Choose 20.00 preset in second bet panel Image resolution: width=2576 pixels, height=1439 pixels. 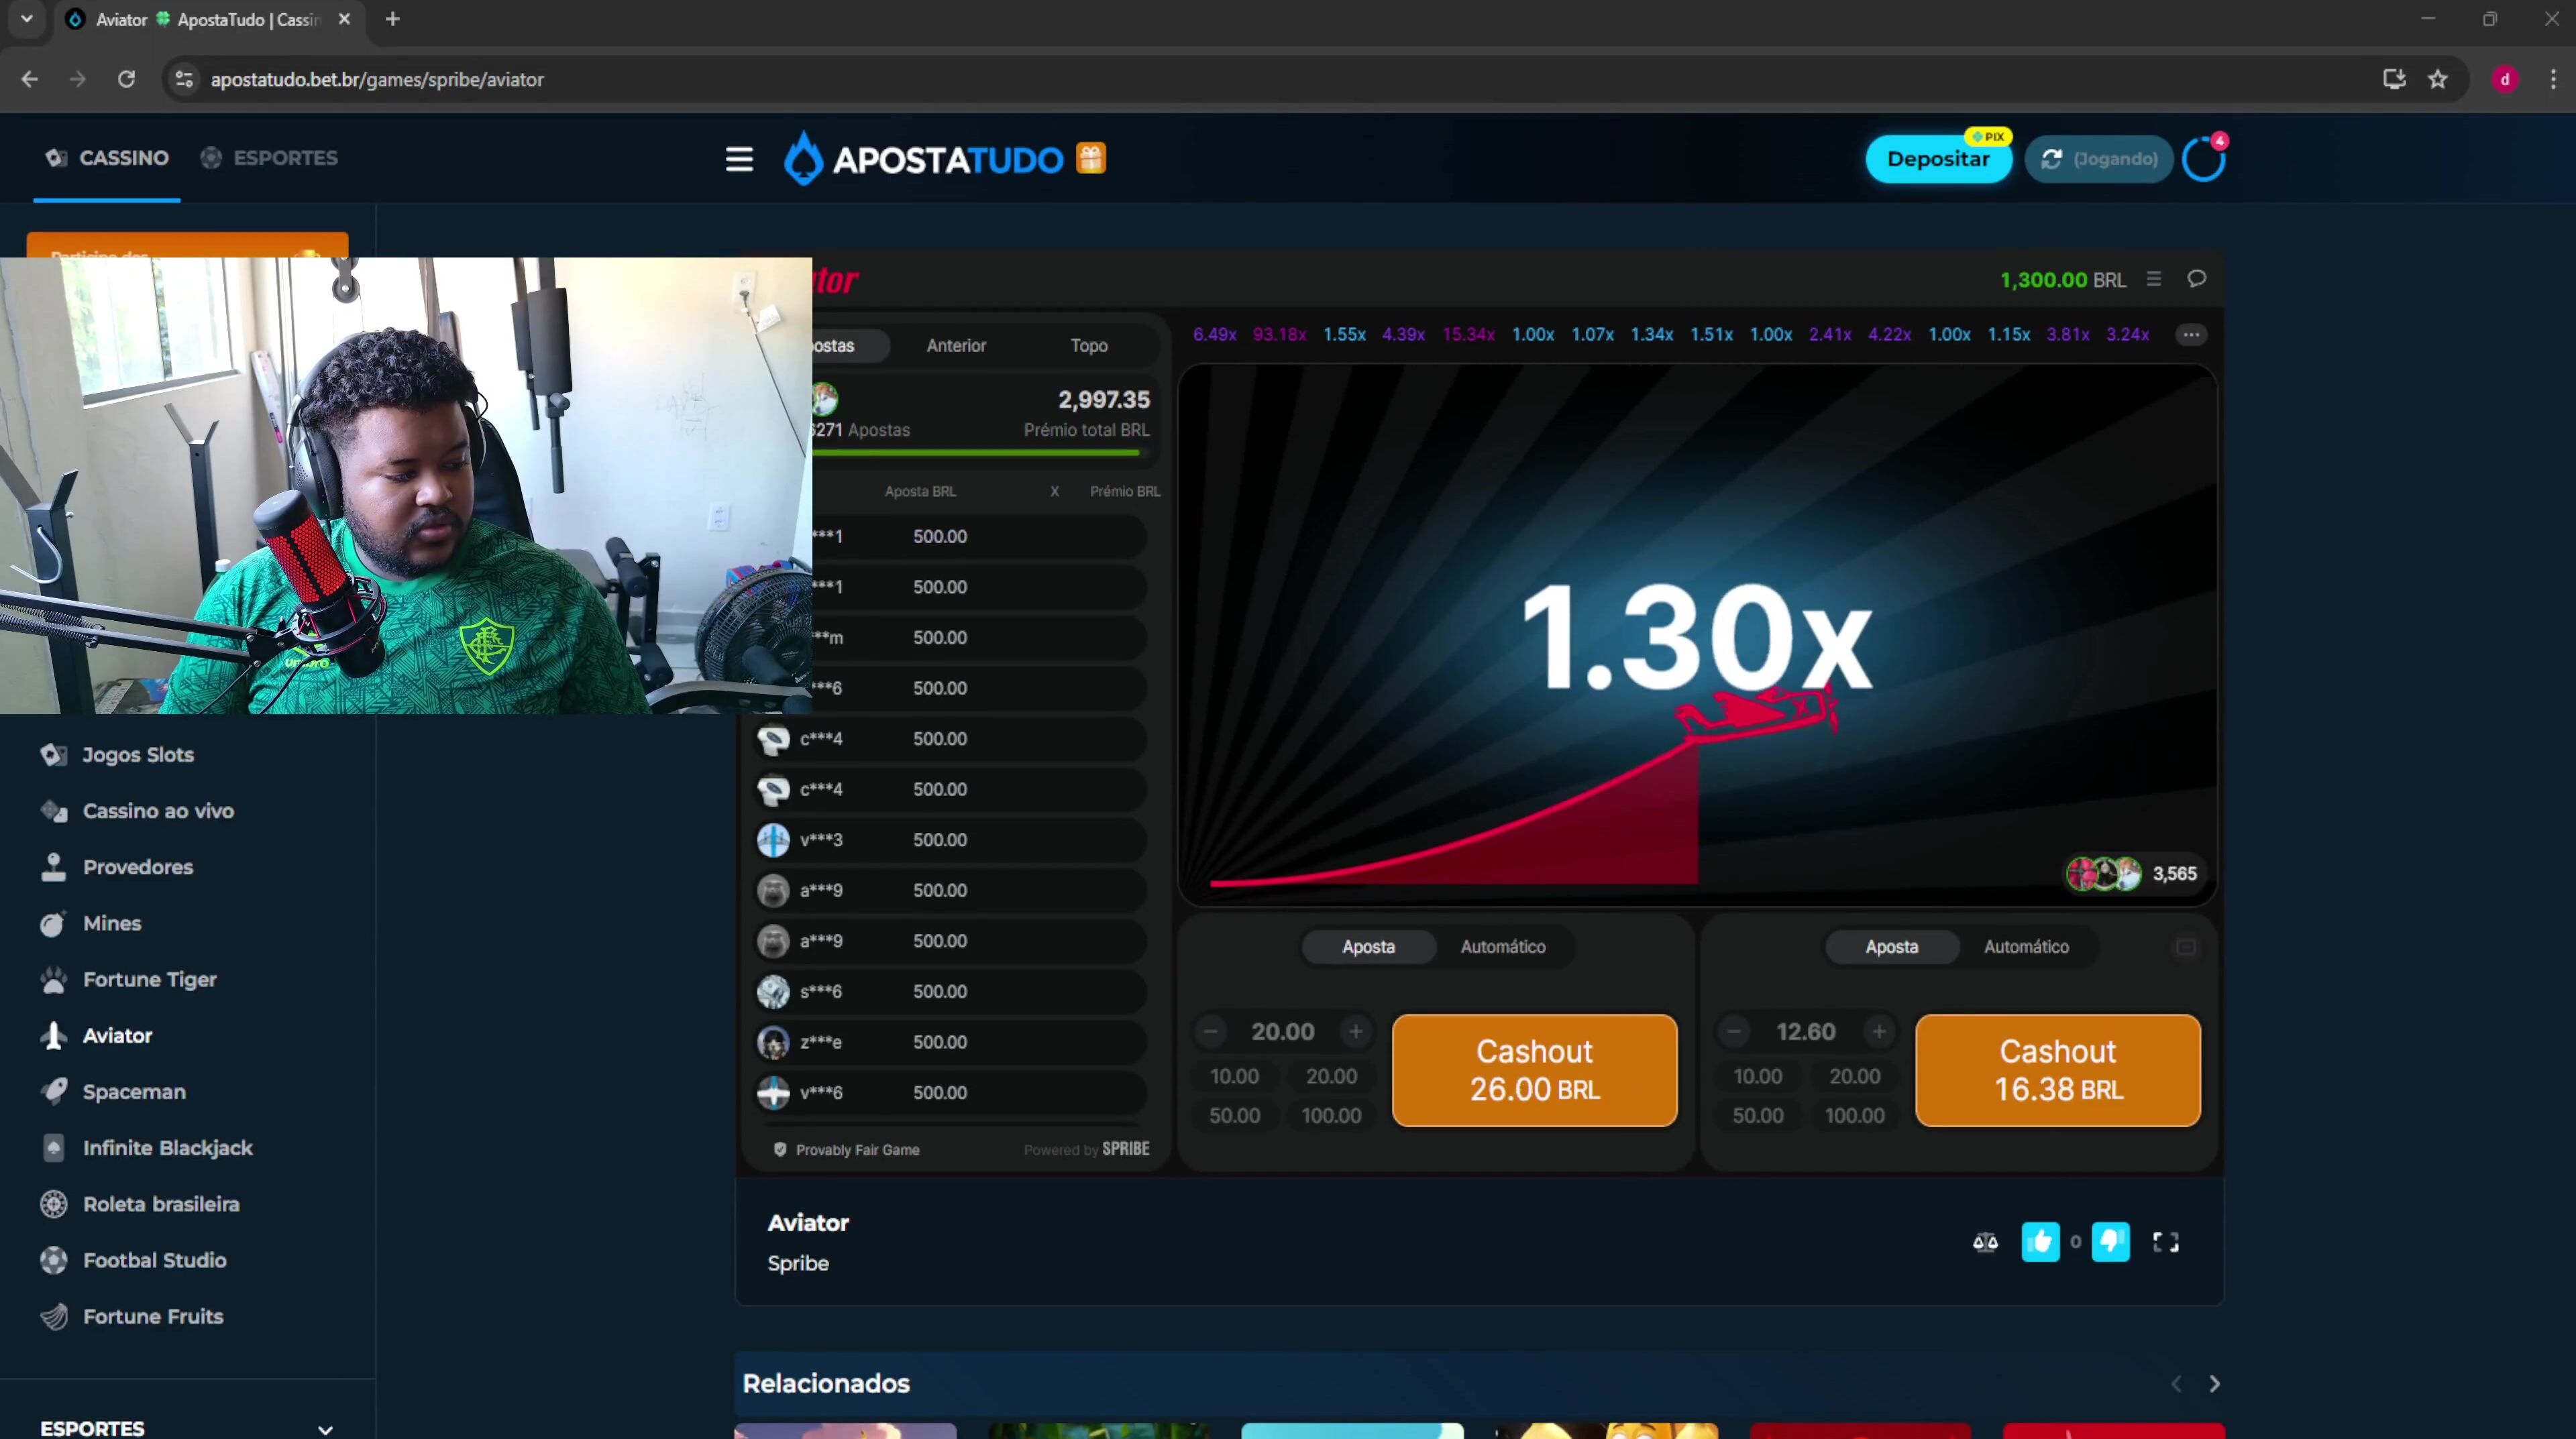point(1854,1076)
